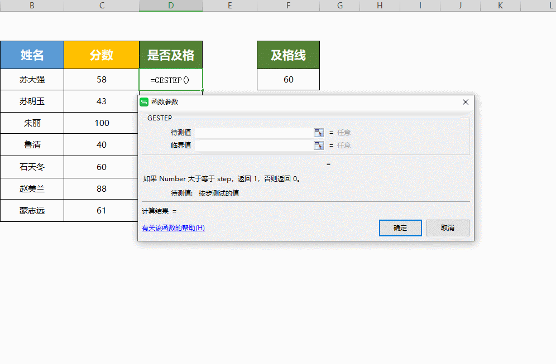Viewport: 556px width, 364px height.
Task: Focus the 待测值 input field
Action: [x=253, y=133]
